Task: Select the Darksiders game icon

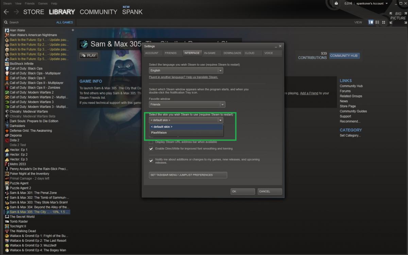Action: pos(7,126)
